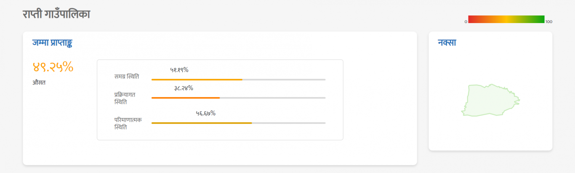This screenshot has height=173, width=575.
Task: Select the ५१.१९% value text
Action: [x=179, y=70]
